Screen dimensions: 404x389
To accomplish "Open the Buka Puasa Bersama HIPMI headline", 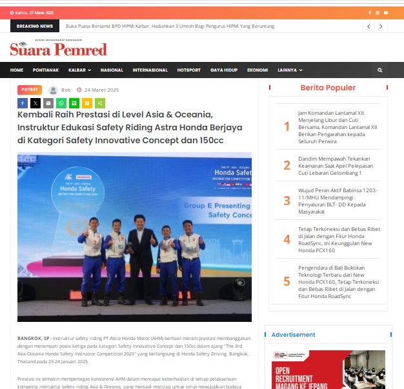I will click(170, 26).
